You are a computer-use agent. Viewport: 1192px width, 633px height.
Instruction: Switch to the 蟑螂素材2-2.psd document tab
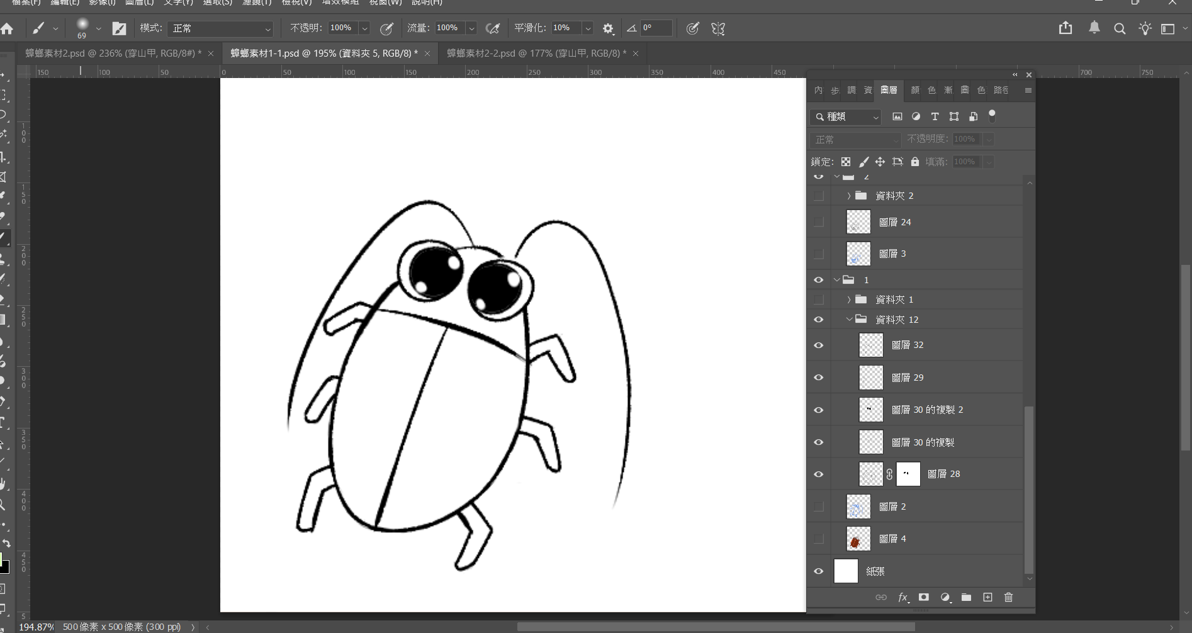point(536,53)
